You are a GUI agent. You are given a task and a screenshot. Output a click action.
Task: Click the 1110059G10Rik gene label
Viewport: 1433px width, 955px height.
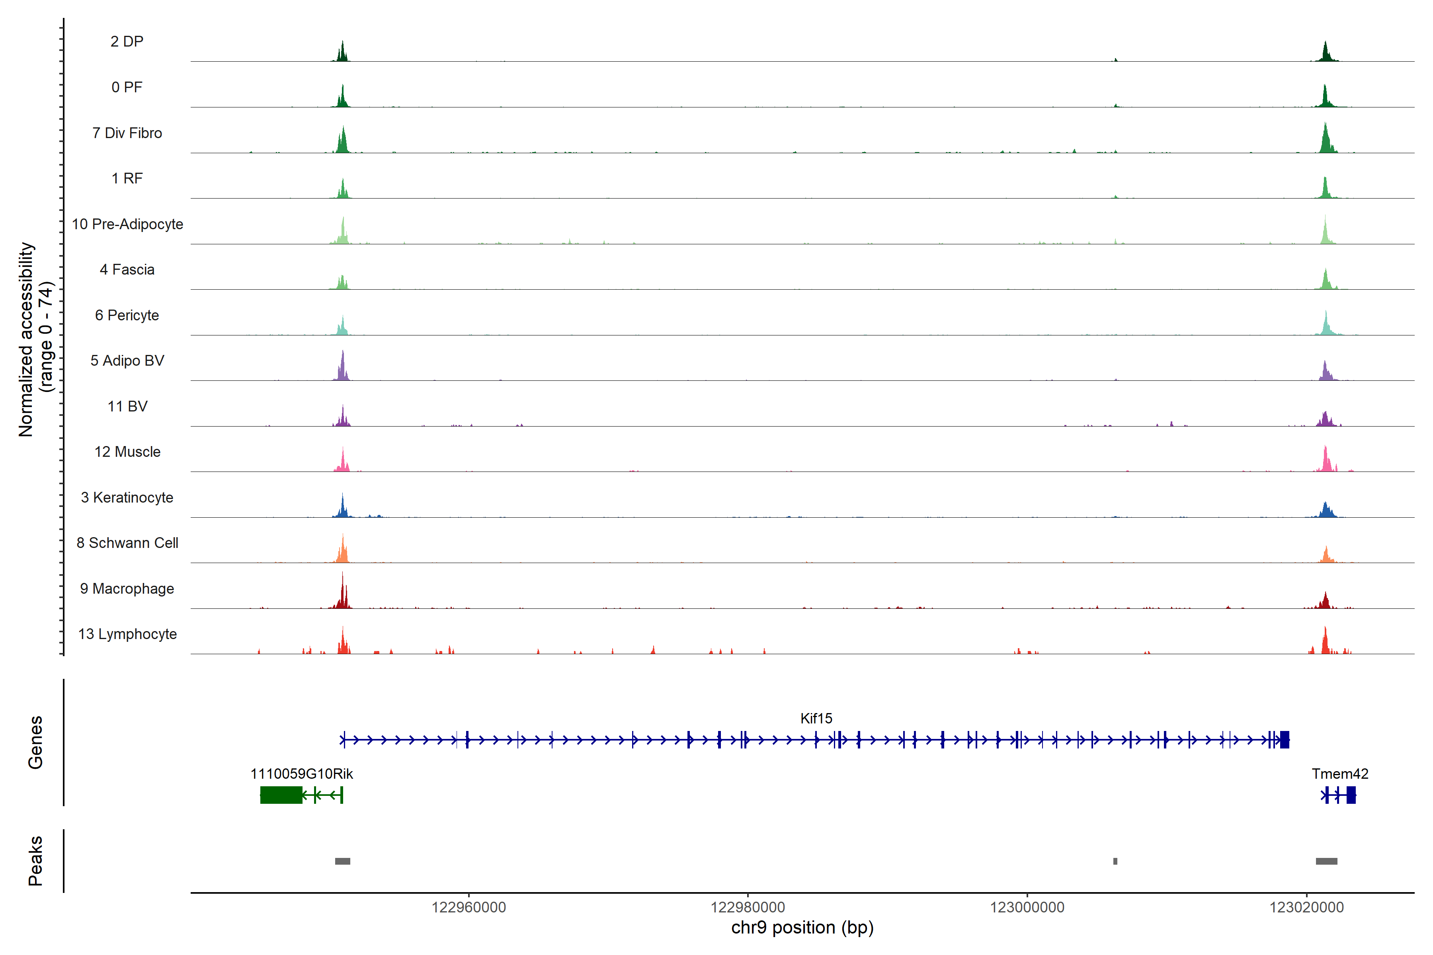click(x=302, y=774)
